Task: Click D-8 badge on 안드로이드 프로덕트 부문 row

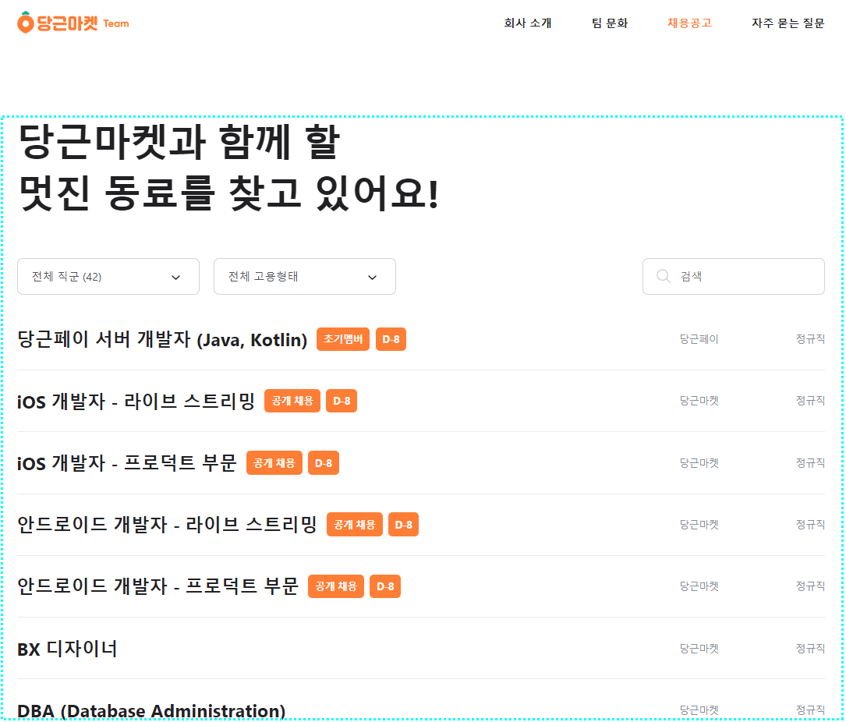Action: pos(385,586)
